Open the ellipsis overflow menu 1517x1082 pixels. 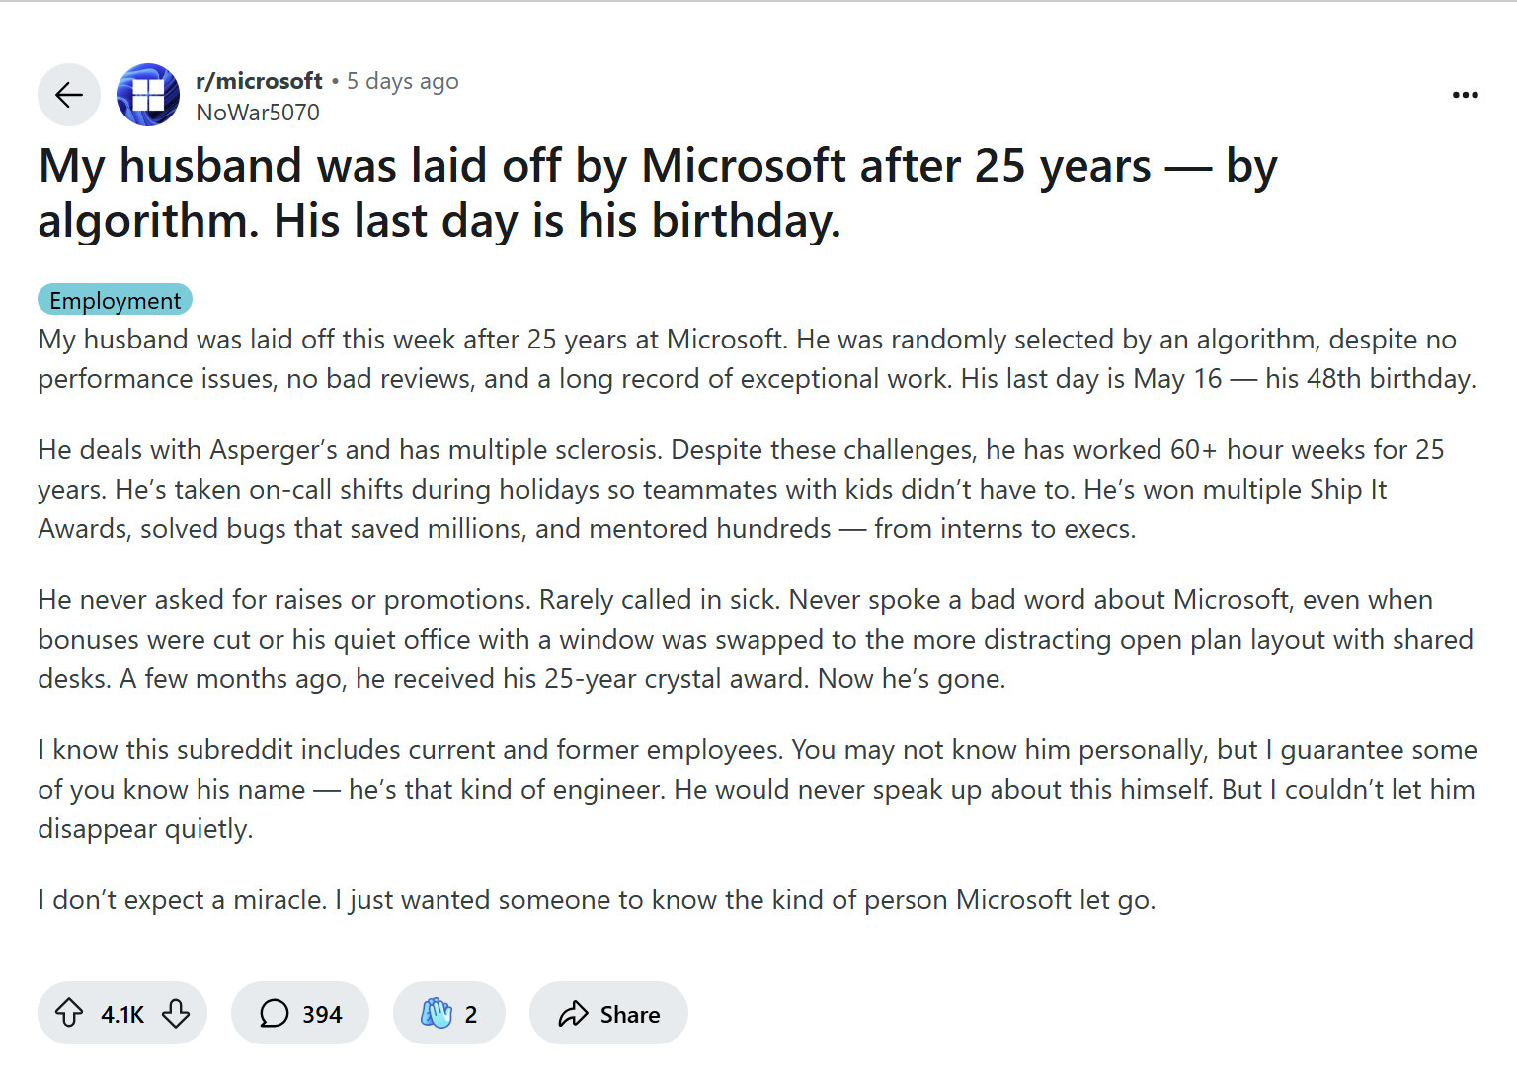coord(1465,94)
